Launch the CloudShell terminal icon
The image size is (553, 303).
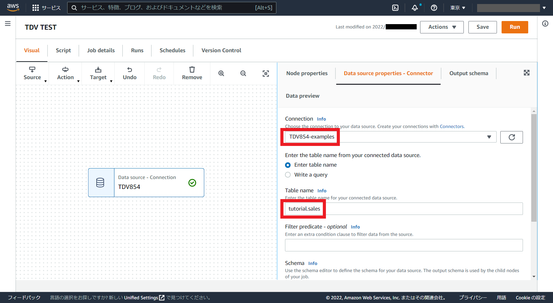pyautogui.click(x=395, y=8)
